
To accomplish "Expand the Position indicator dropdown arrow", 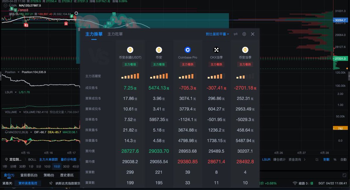I will click(x=19, y=72).
